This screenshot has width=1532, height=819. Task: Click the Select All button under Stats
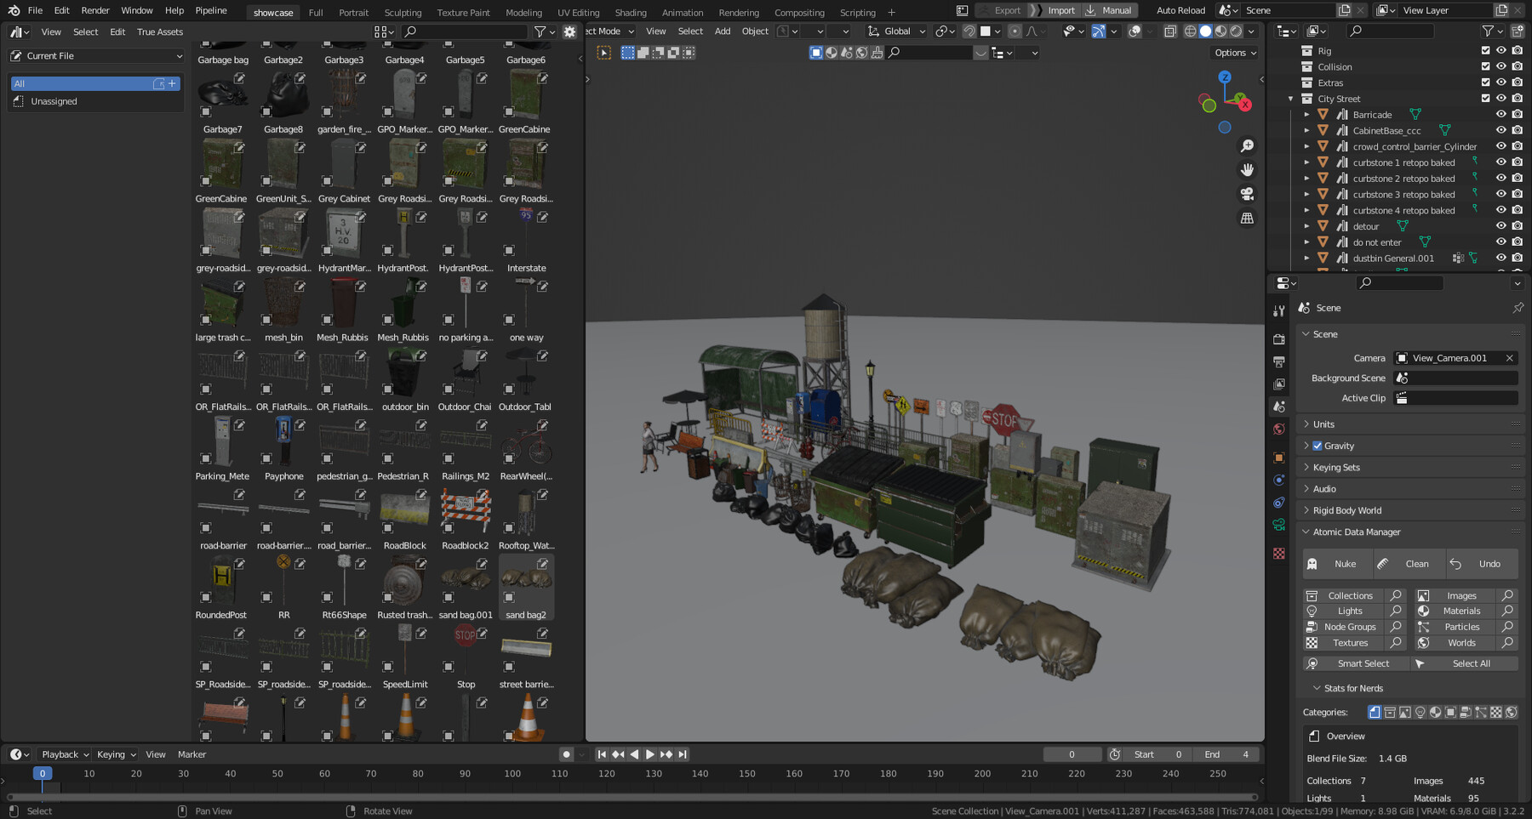1472,663
